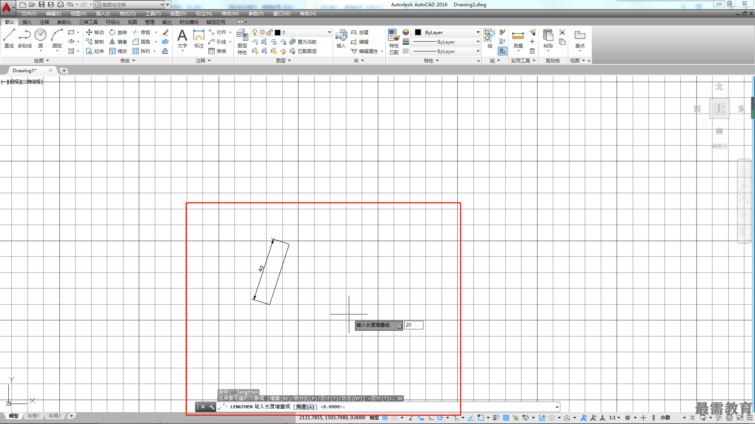
Task: Switch to the 插入 ribbon tab
Action: coord(27,22)
